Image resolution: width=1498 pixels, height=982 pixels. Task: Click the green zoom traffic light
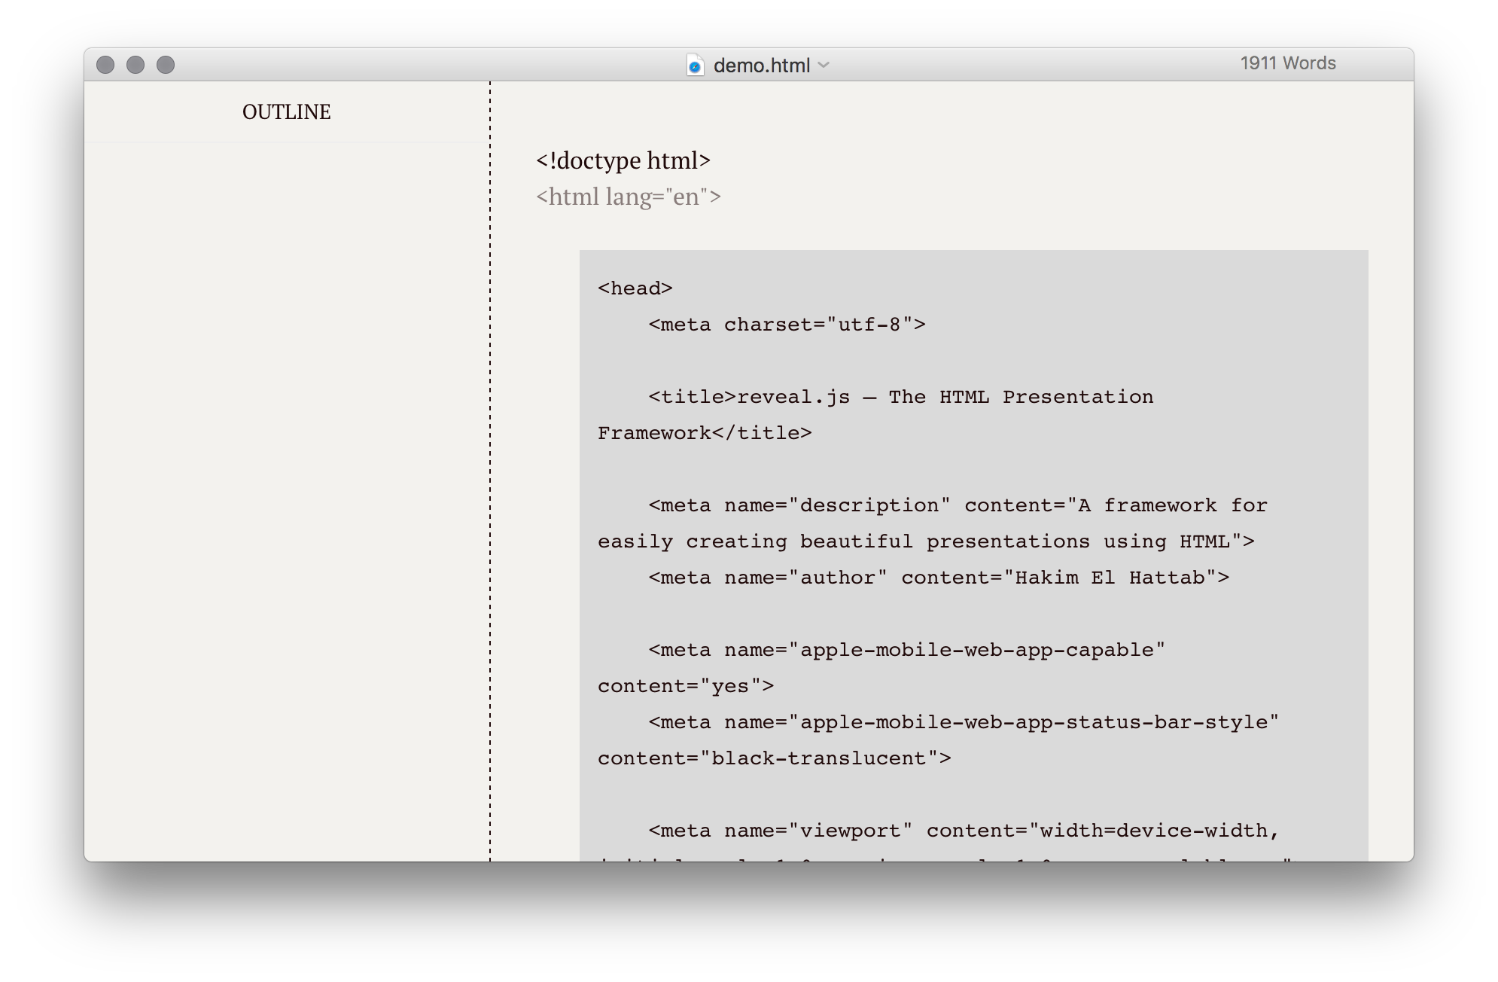coord(165,65)
